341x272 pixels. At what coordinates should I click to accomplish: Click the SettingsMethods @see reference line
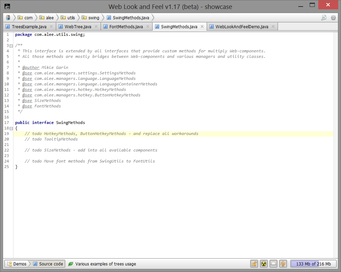coord(79,73)
